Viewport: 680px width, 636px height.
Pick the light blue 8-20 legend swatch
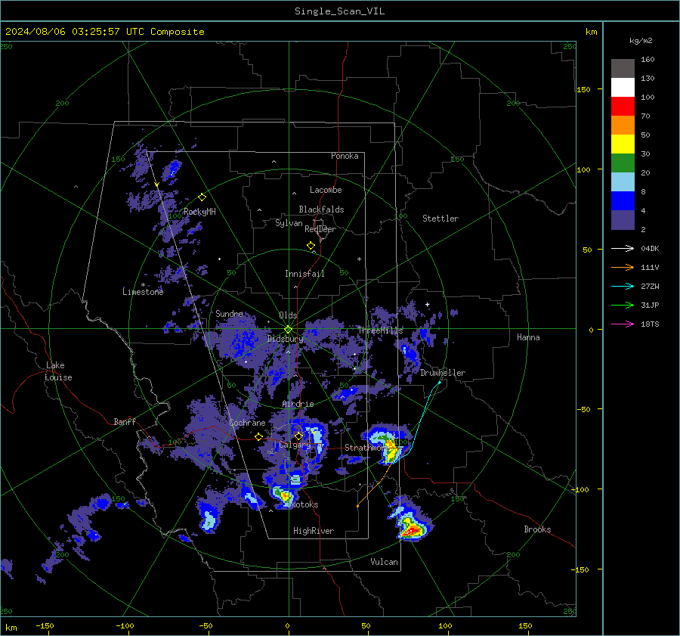click(x=623, y=182)
